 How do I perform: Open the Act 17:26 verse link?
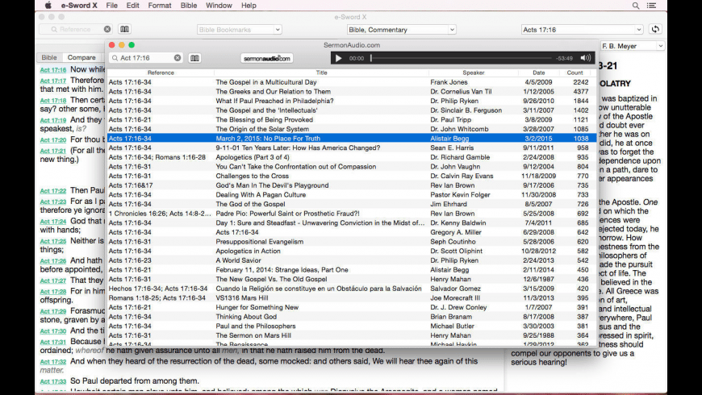(x=52, y=261)
